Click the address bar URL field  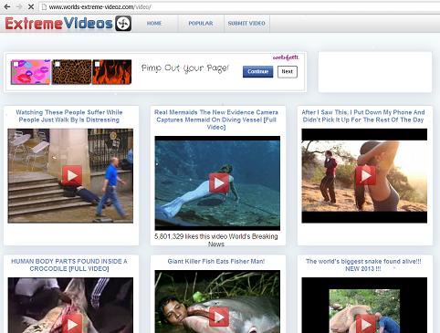(x=240, y=6)
